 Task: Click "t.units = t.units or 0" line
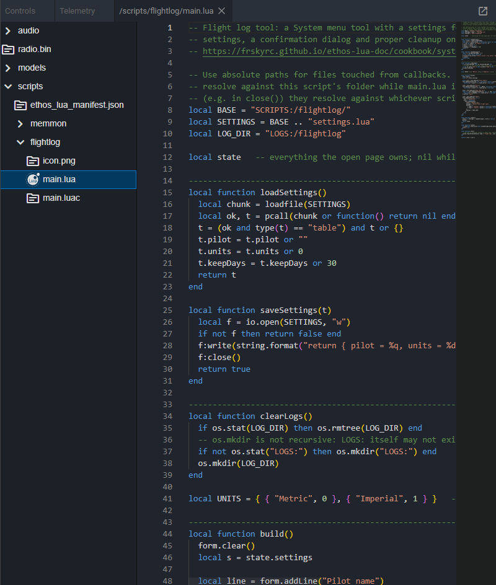pyautogui.click(x=250, y=252)
